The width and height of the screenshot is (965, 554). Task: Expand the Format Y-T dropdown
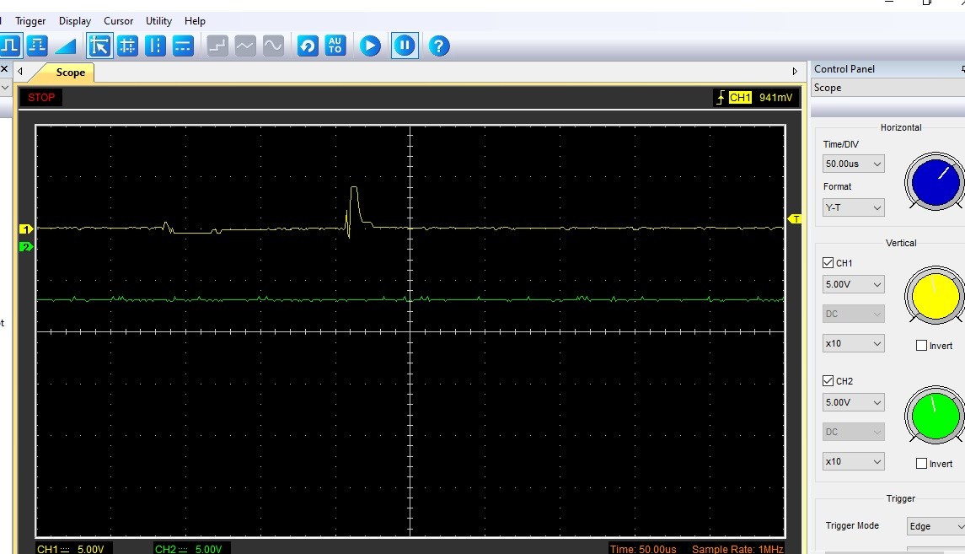coord(853,207)
